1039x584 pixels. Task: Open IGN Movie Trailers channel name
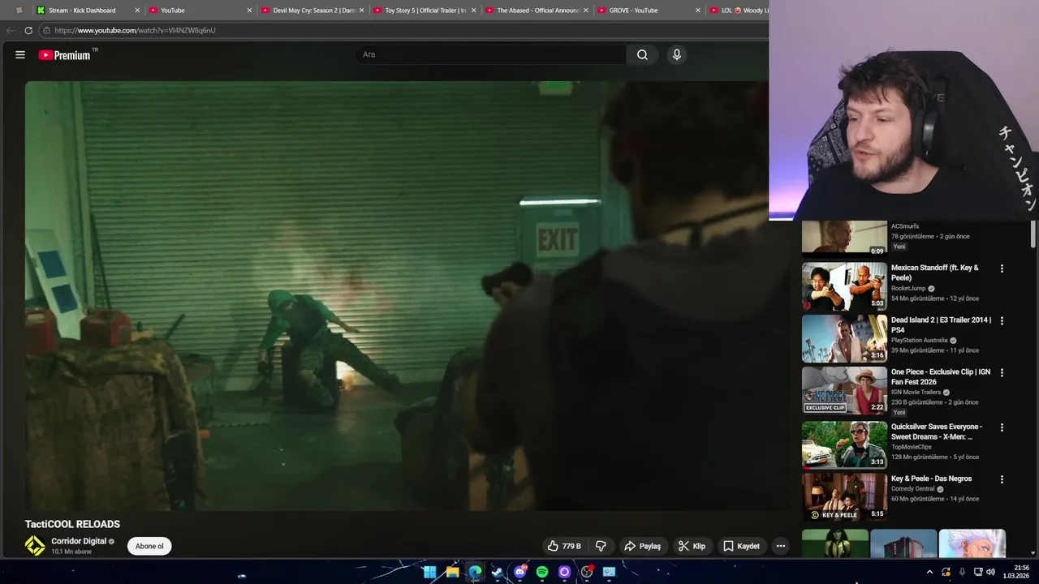[916, 392]
